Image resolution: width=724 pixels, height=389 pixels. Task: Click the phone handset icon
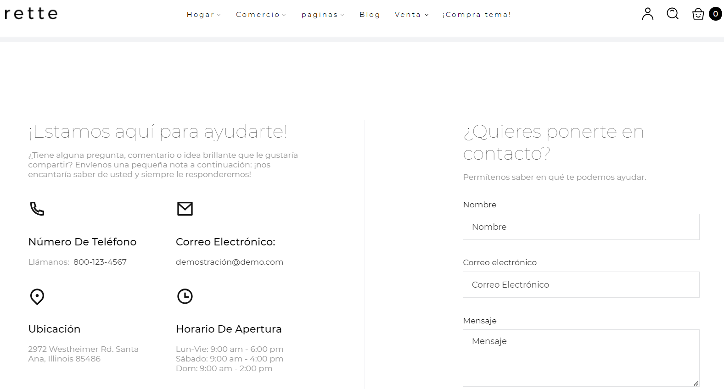37,209
